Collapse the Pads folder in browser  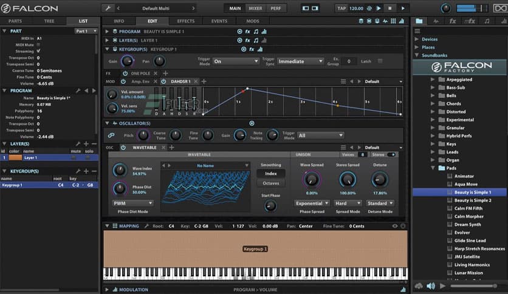[x=433, y=168]
